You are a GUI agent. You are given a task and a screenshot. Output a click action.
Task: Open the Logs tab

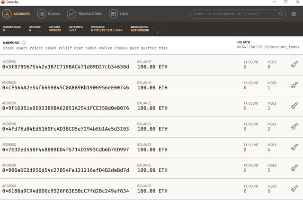click(x=118, y=14)
